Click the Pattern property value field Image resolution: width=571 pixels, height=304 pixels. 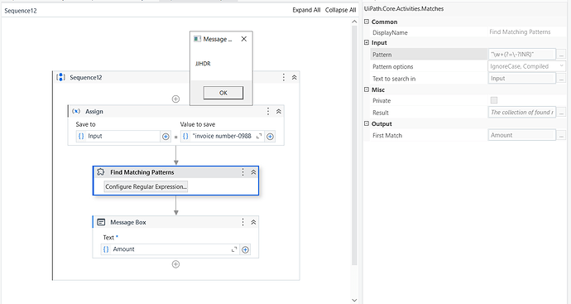522,55
